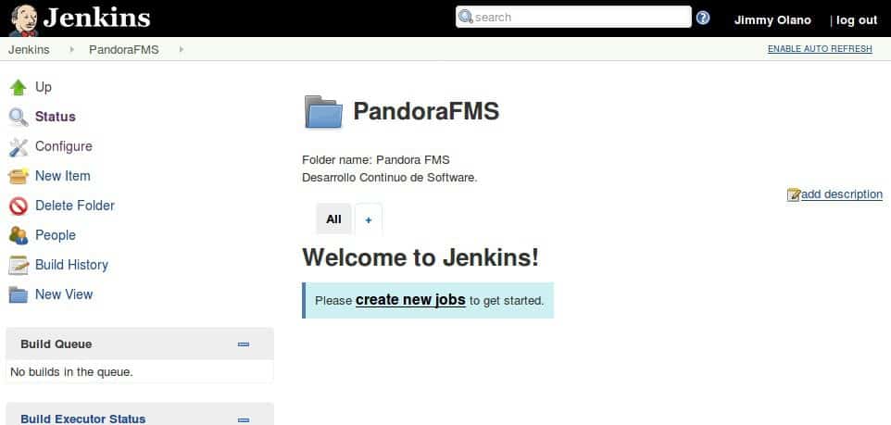891x425 pixels.
Task: Click the New View folder icon
Action: (19, 294)
